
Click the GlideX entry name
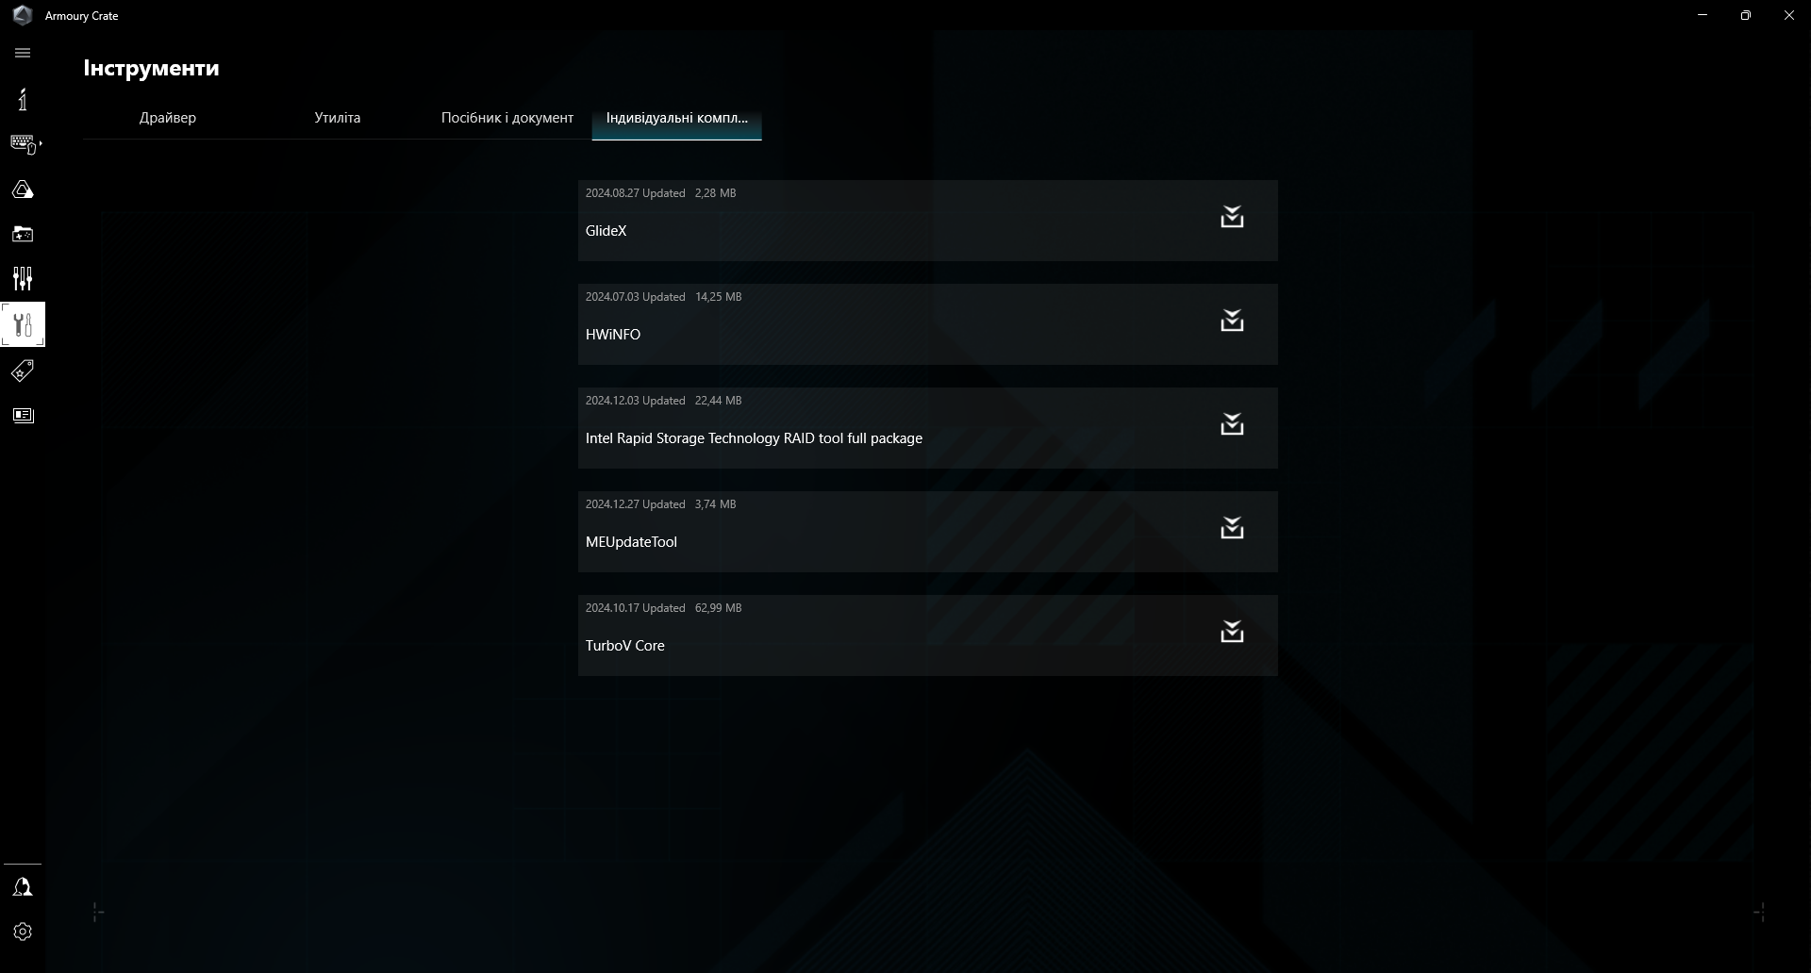pyautogui.click(x=606, y=231)
